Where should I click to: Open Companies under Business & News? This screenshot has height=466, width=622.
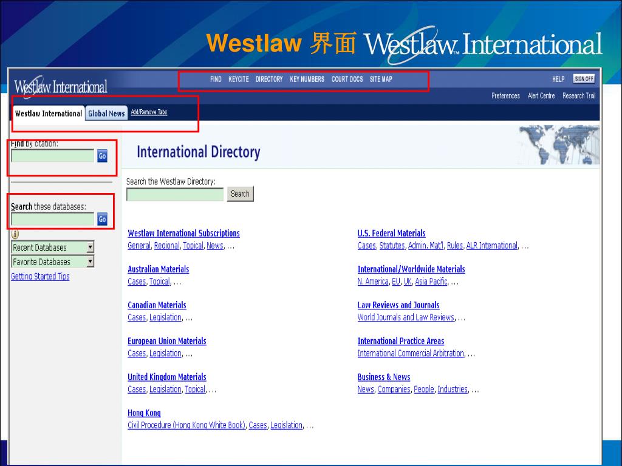(394, 390)
